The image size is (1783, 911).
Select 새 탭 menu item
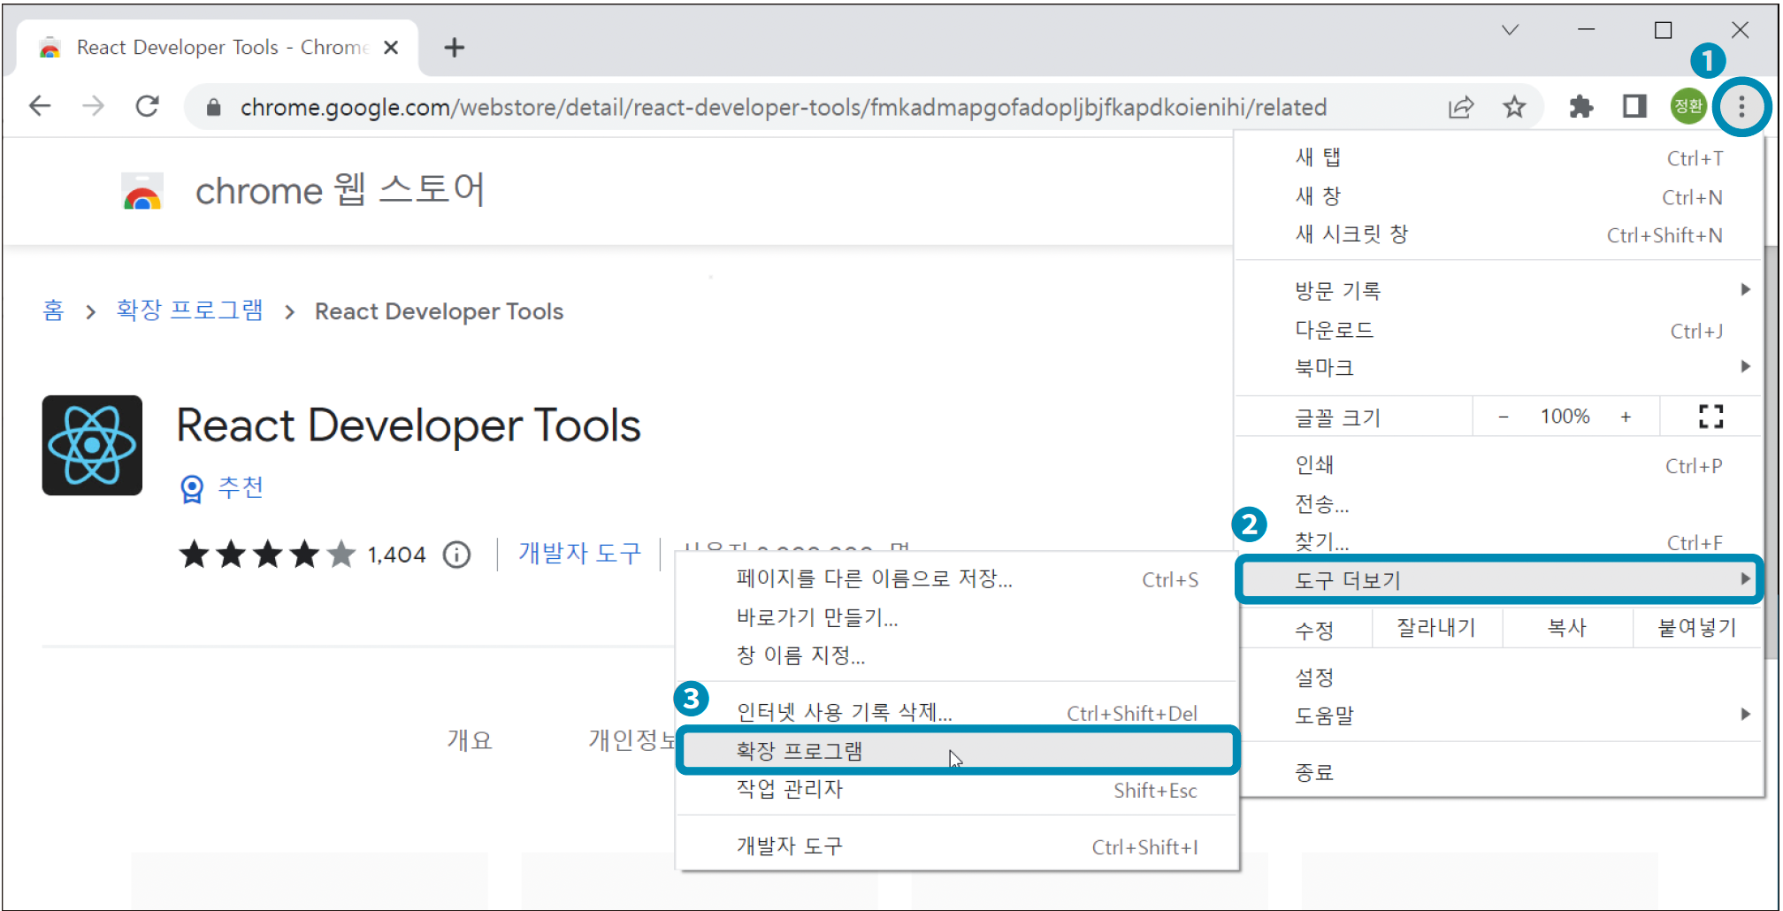click(x=1499, y=157)
